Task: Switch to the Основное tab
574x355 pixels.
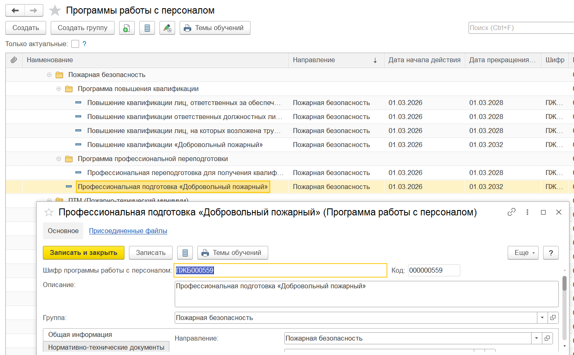Action: pyautogui.click(x=63, y=231)
